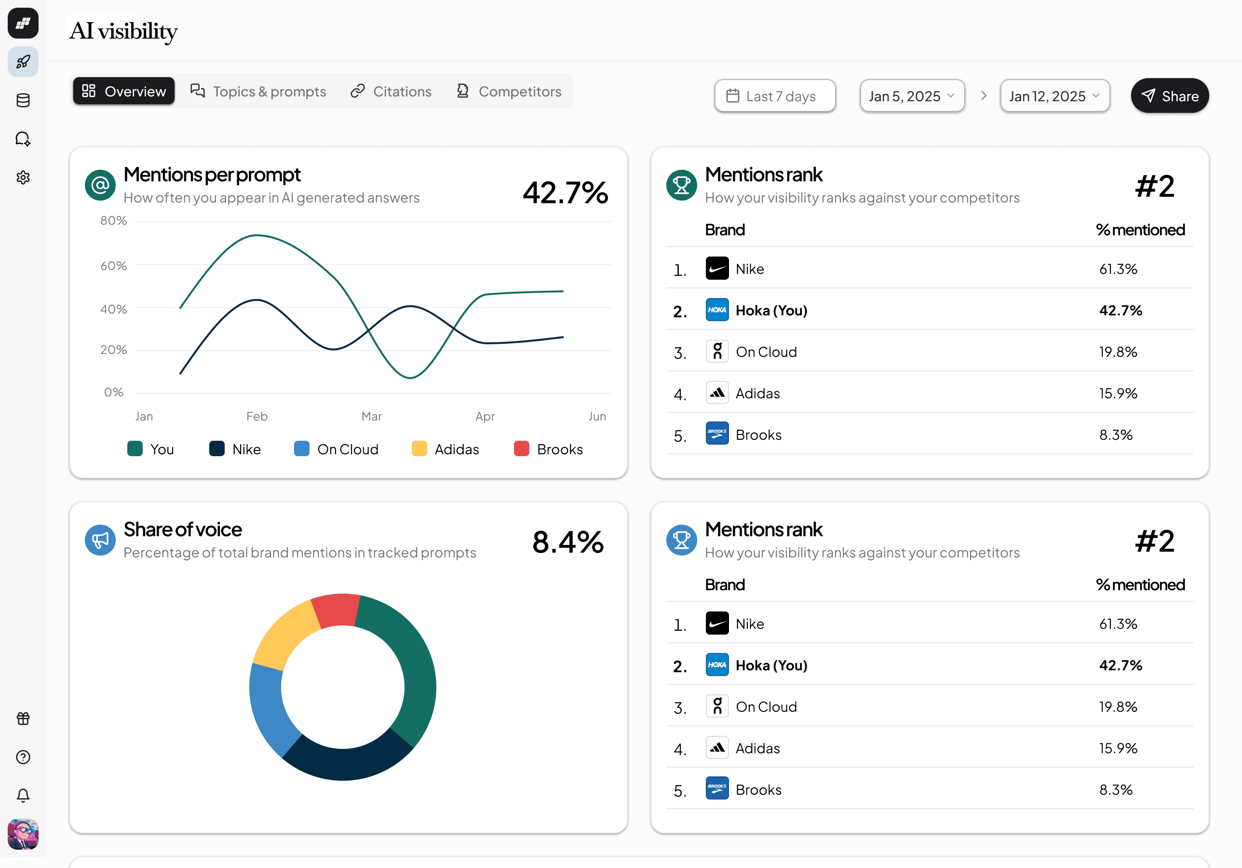Screen dimensions: 1242x868
Task: Click 8.3% in the bottom rank table
Action: (1116, 789)
